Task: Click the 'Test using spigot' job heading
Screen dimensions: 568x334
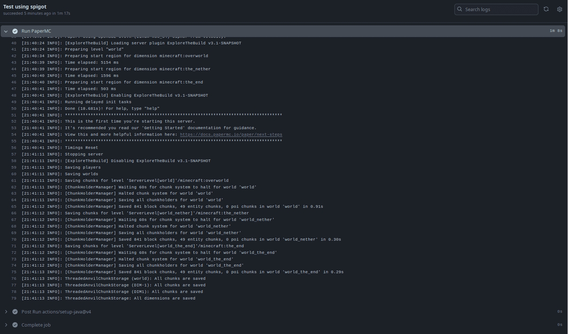Action: (25, 7)
